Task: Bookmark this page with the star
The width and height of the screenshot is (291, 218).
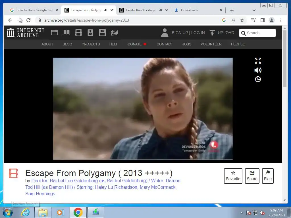Action: click(242, 20)
